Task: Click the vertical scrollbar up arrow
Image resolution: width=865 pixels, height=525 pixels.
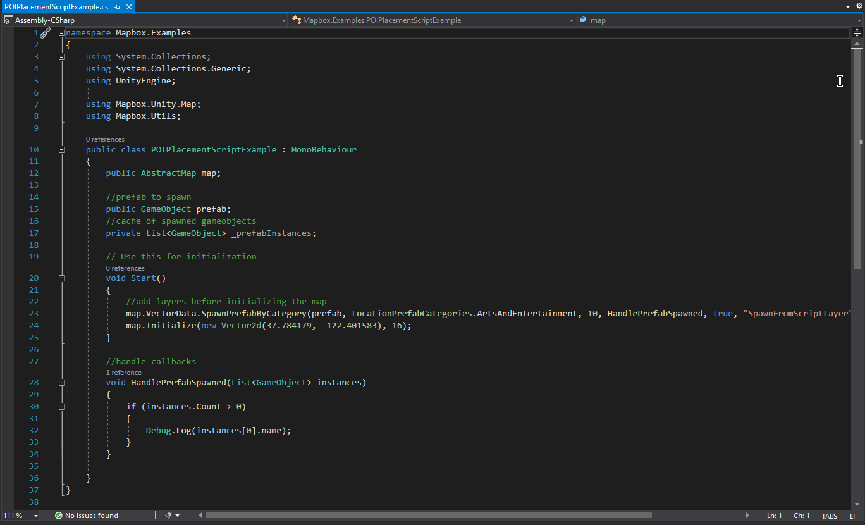Action: [857, 45]
